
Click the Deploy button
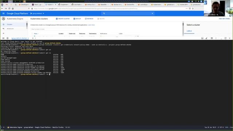77,19
